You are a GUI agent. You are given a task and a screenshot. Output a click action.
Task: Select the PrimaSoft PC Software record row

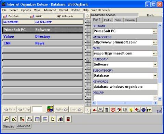coord(43,30)
